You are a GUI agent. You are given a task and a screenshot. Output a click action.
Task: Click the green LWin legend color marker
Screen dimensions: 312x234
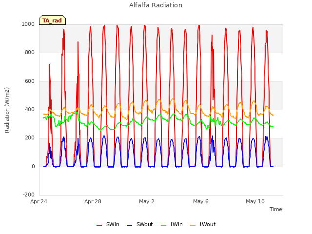[163, 225]
